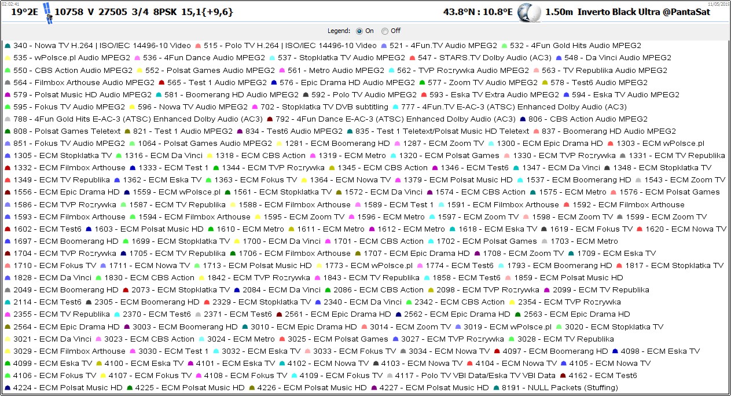Click the color marker for 851 - Fokus TV Audio
731x396 pixels.
click(x=8, y=144)
